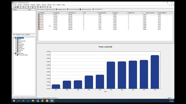The width and height of the screenshot is (186, 104).
Task: Collapse the Stock Libraries tree node
Action: click(14, 38)
